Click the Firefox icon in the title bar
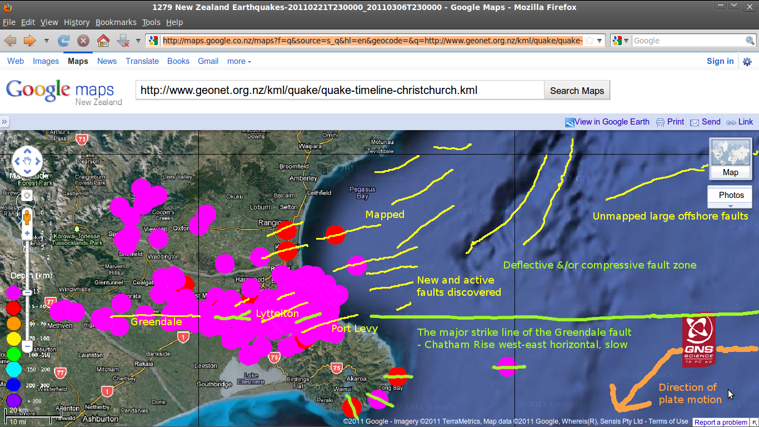Image resolution: width=759 pixels, height=427 pixels. (x=7, y=7)
